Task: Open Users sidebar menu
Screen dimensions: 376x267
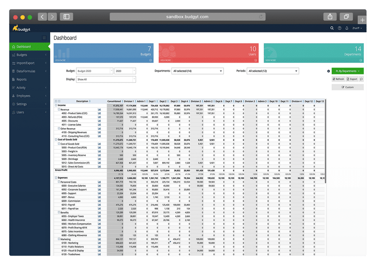Action: pyautogui.click(x=30, y=112)
